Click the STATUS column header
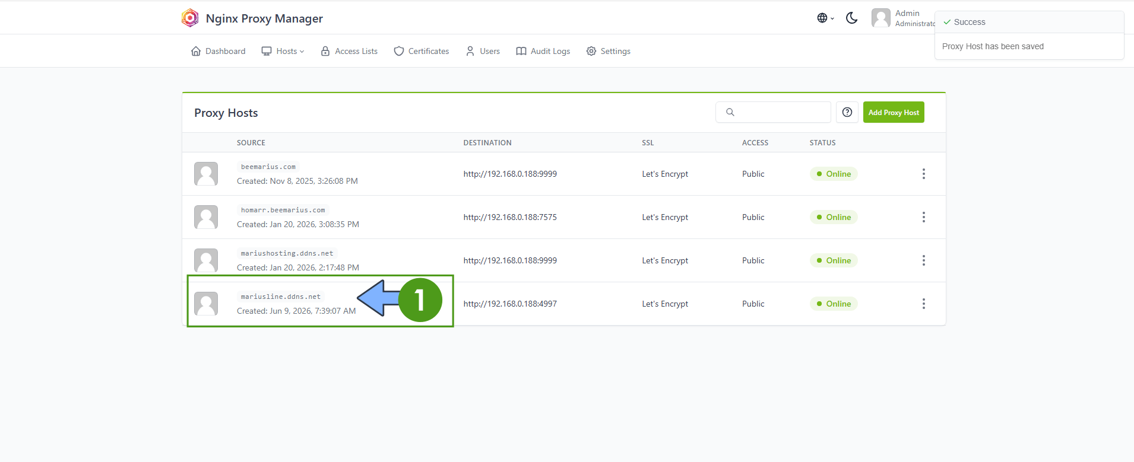Screen dimensions: 1134x462 pos(823,143)
